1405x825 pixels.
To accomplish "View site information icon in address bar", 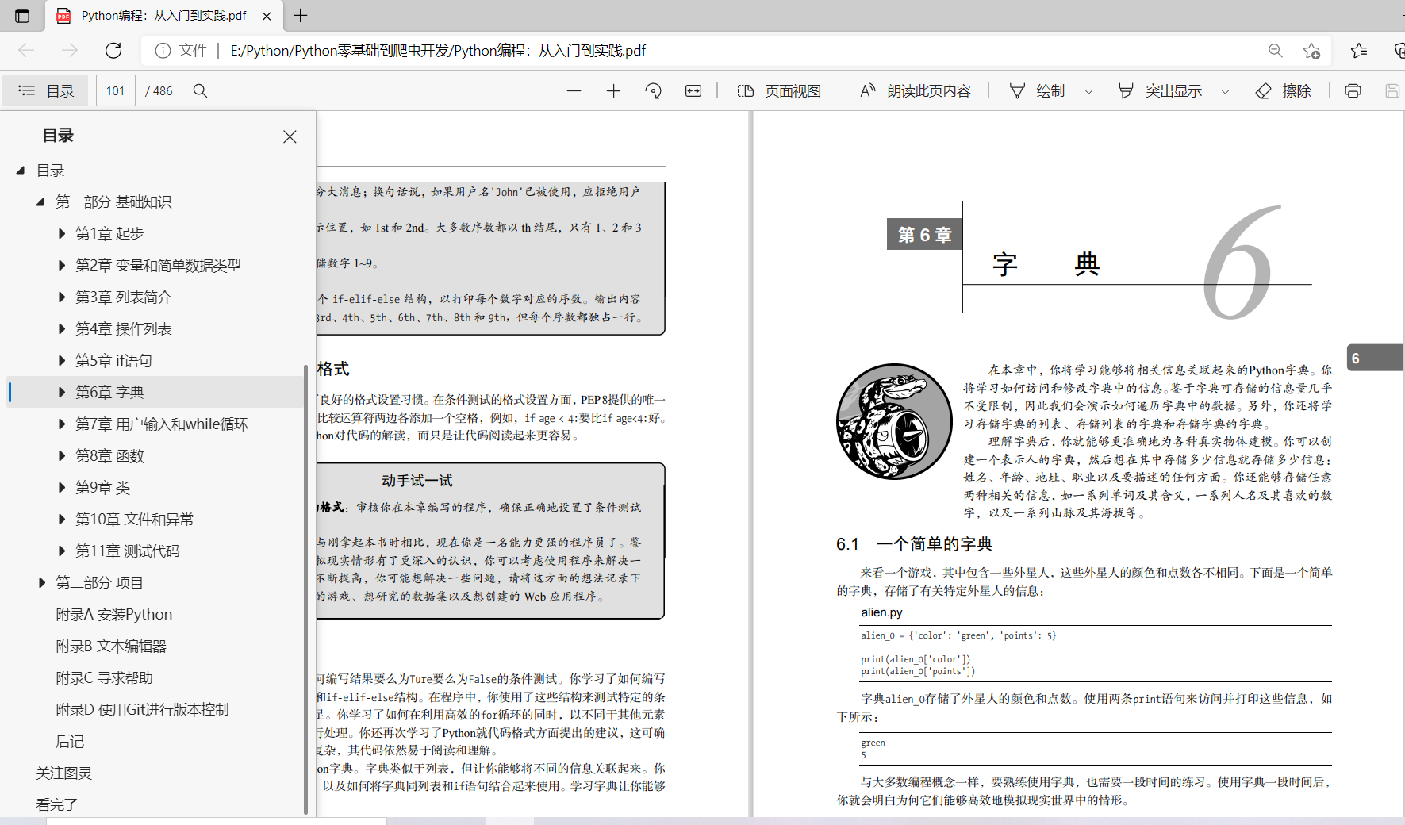I will [x=163, y=51].
